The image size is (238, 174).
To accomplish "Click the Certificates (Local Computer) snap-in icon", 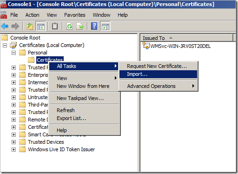I will [x=13, y=45].
